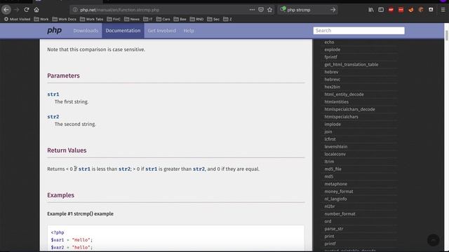Image resolution: width=449 pixels, height=252 pixels.
Task: Open the Work Tabs bookmarks folder
Action: 92,19
